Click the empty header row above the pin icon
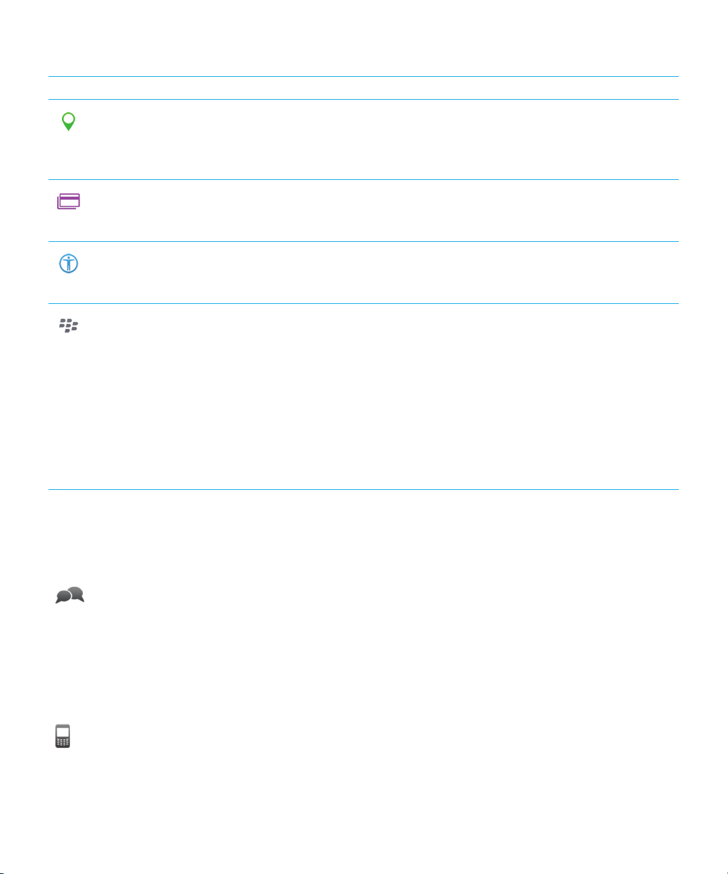This screenshot has width=728, height=874. click(x=364, y=88)
